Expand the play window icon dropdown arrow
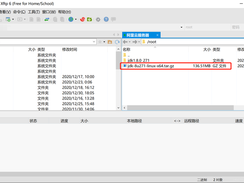Image resolution: width=244 pixels, height=183 pixels. coord(25,19)
